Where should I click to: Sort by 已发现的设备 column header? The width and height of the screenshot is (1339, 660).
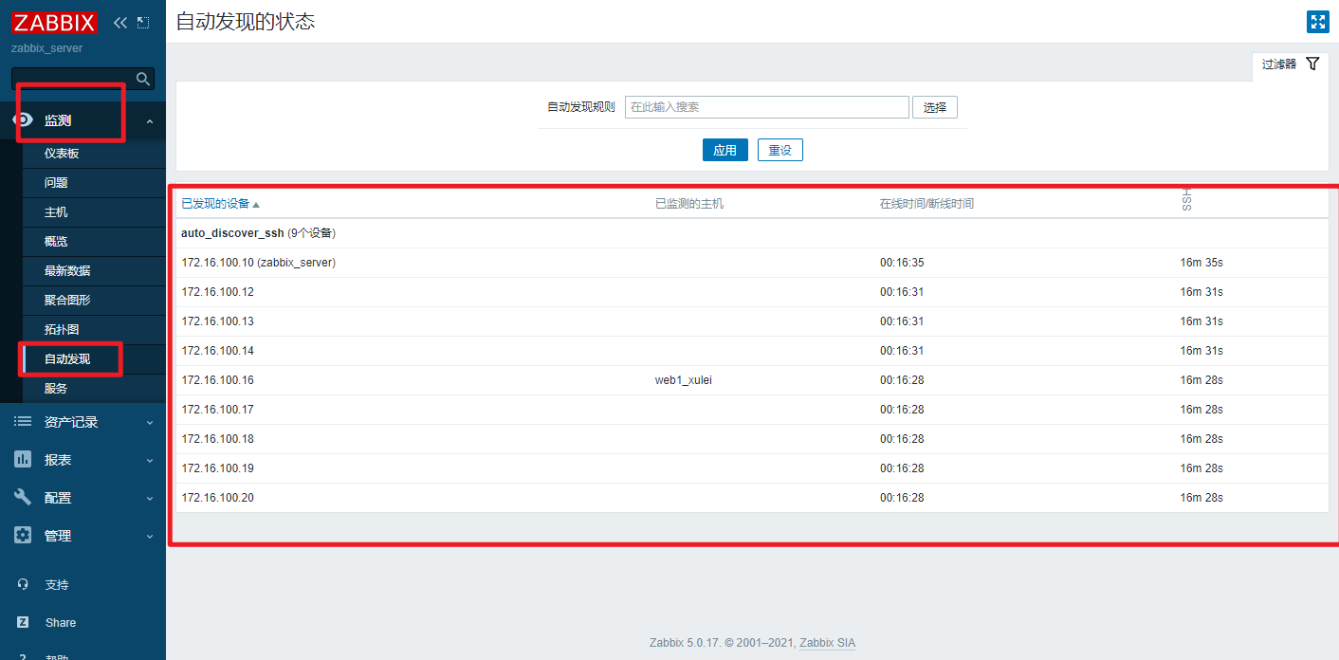[215, 204]
